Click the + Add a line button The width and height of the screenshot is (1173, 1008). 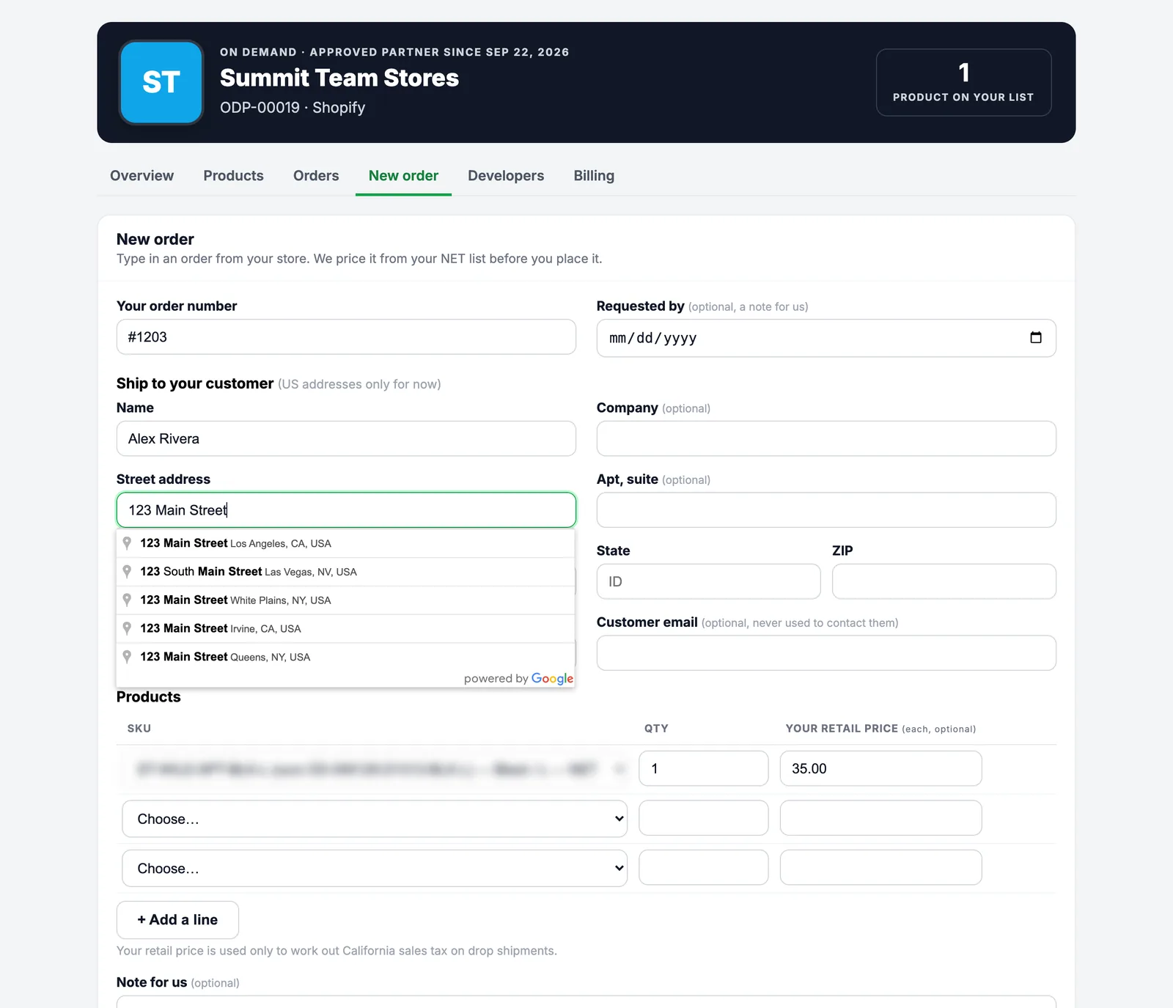pyautogui.click(x=177, y=920)
